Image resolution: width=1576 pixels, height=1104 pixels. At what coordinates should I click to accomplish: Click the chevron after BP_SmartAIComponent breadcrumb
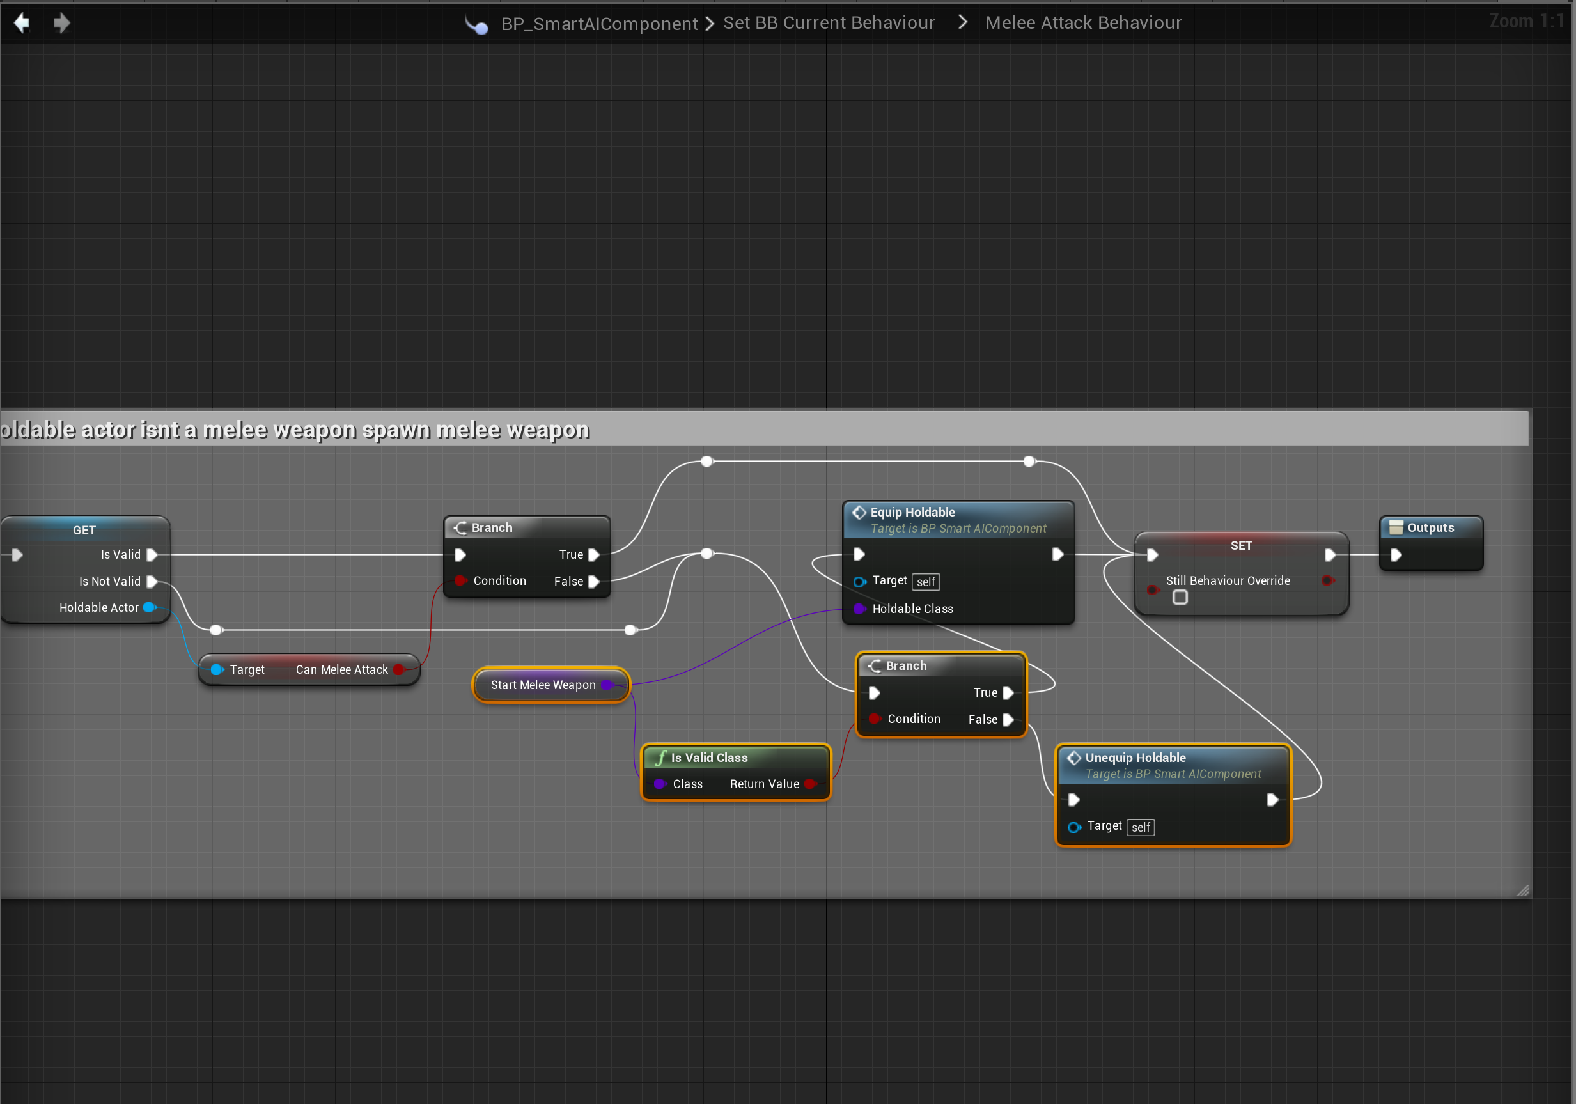pos(710,24)
